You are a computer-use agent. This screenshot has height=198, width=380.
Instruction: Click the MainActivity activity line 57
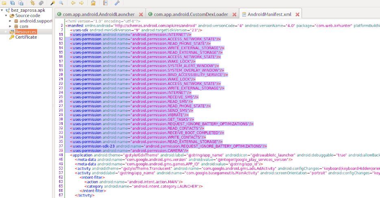click(227, 173)
